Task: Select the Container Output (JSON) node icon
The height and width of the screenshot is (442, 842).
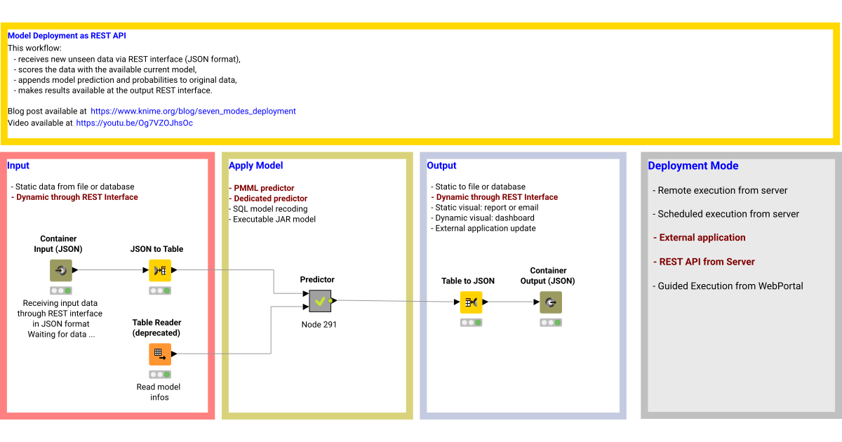Action: tap(550, 302)
